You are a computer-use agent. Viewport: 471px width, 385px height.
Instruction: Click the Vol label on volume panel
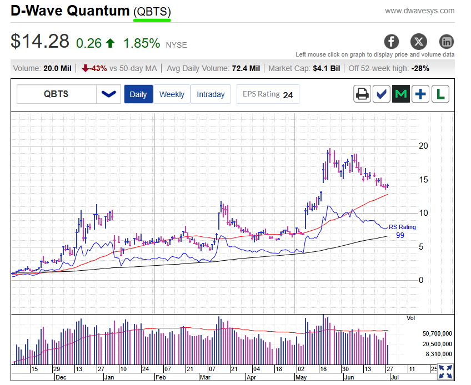point(410,318)
